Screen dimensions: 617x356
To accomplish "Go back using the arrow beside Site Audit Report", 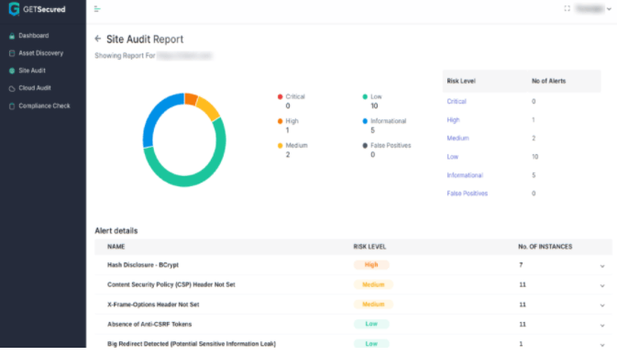I will pyautogui.click(x=98, y=39).
